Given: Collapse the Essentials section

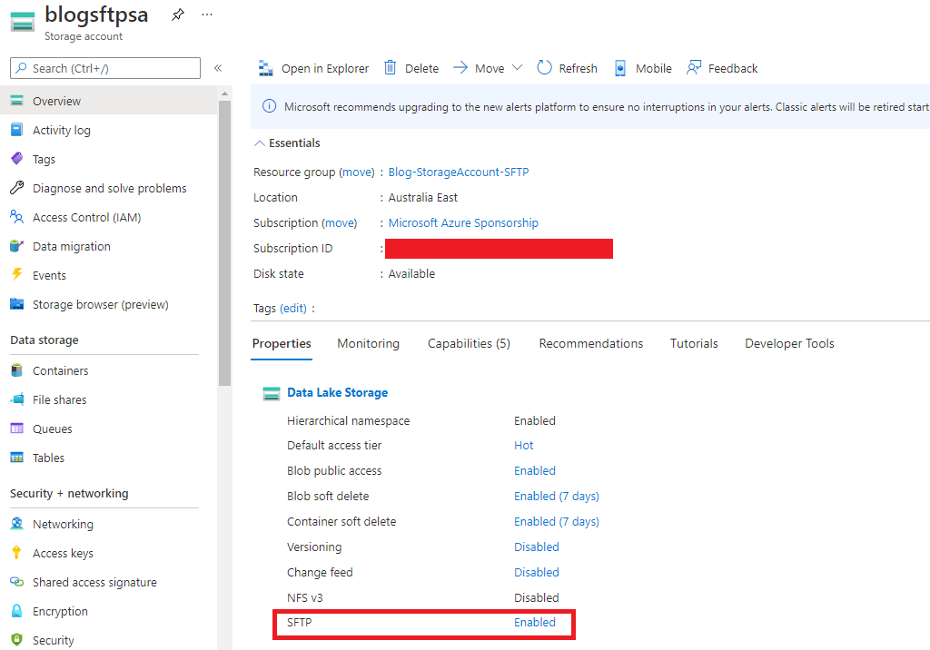Looking at the screenshot, I should [287, 143].
